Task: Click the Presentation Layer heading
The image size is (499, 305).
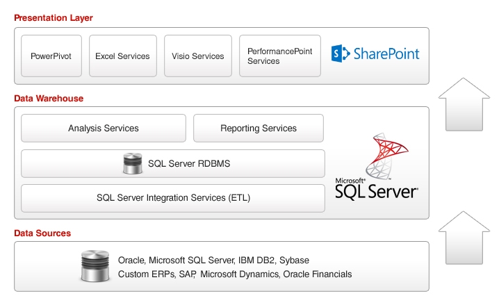Action: [x=54, y=18]
